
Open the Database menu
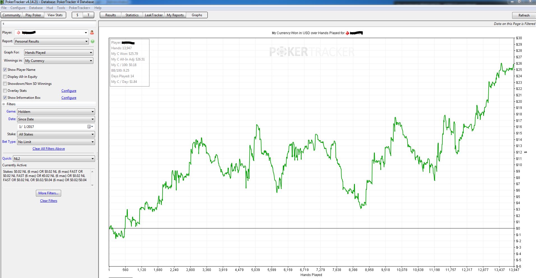36,8
